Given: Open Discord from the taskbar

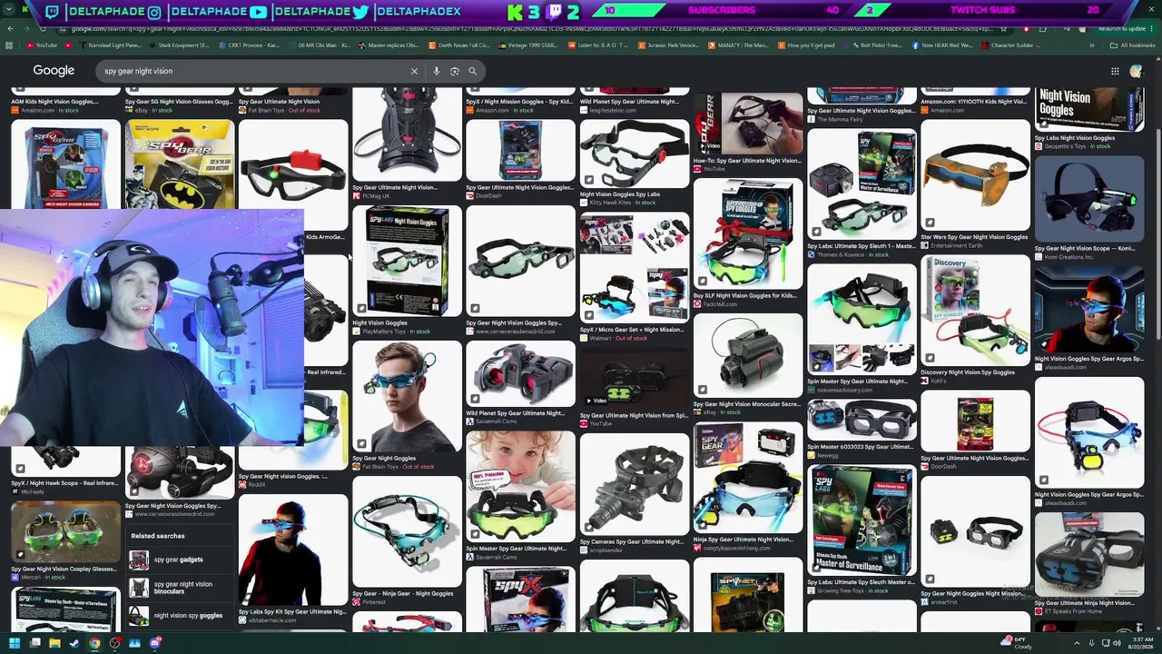Looking at the screenshot, I should 154,644.
